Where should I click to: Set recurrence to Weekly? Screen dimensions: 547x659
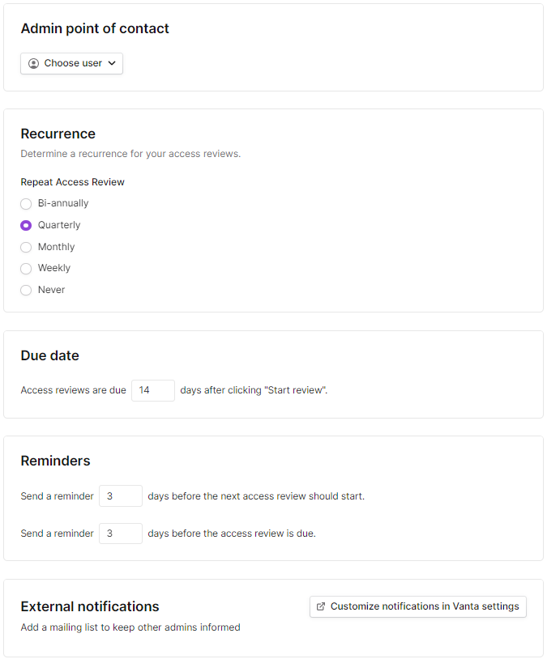tap(26, 269)
